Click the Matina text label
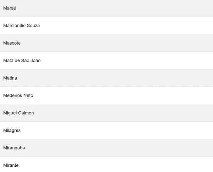This screenshot has width=213, height=172. tap(10, 78)
